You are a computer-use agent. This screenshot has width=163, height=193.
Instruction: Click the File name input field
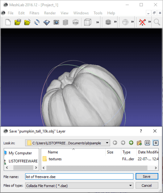point(79,177)
